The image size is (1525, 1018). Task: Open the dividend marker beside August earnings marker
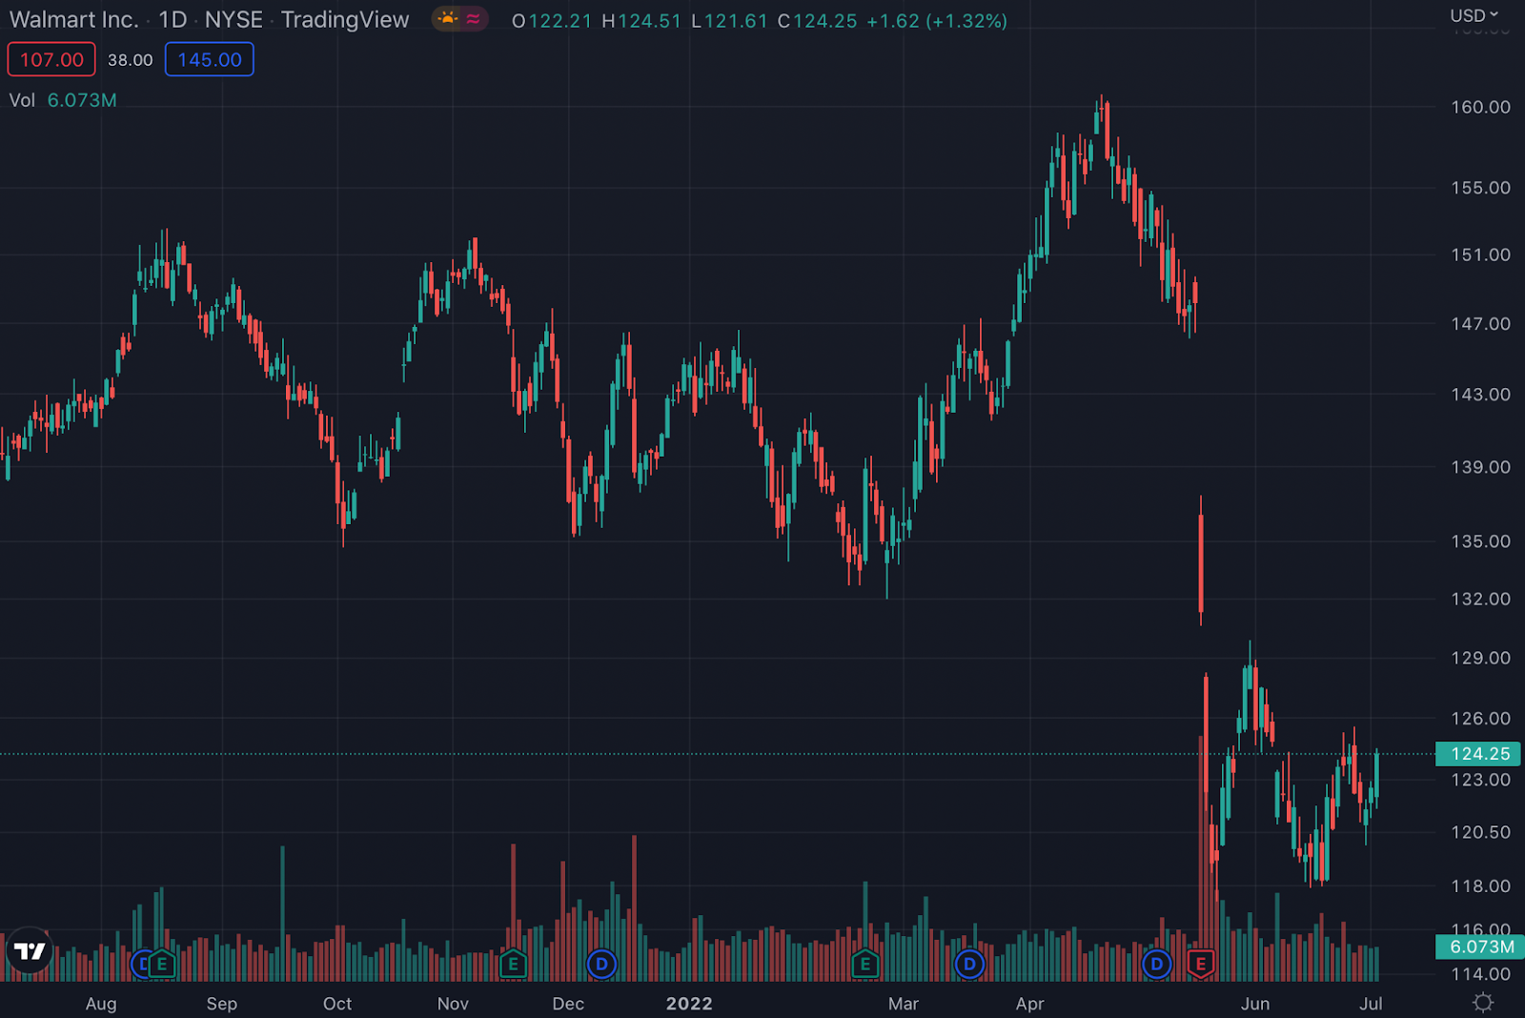point(141,964)
